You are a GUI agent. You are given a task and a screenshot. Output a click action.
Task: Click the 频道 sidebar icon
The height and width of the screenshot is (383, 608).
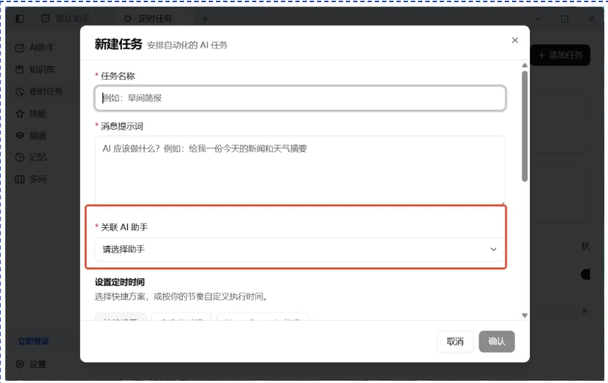19,136
